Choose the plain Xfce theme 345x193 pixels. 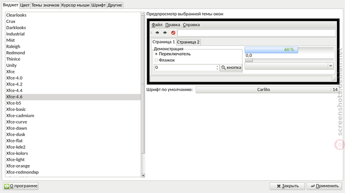73,72
